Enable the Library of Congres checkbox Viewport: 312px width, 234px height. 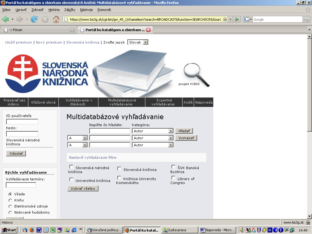click(173, 178)
